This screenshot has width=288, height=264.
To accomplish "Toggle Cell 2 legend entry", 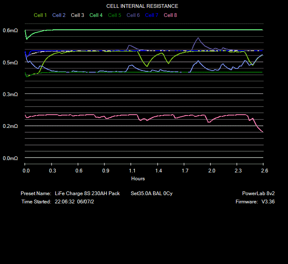I will [59, 15].
